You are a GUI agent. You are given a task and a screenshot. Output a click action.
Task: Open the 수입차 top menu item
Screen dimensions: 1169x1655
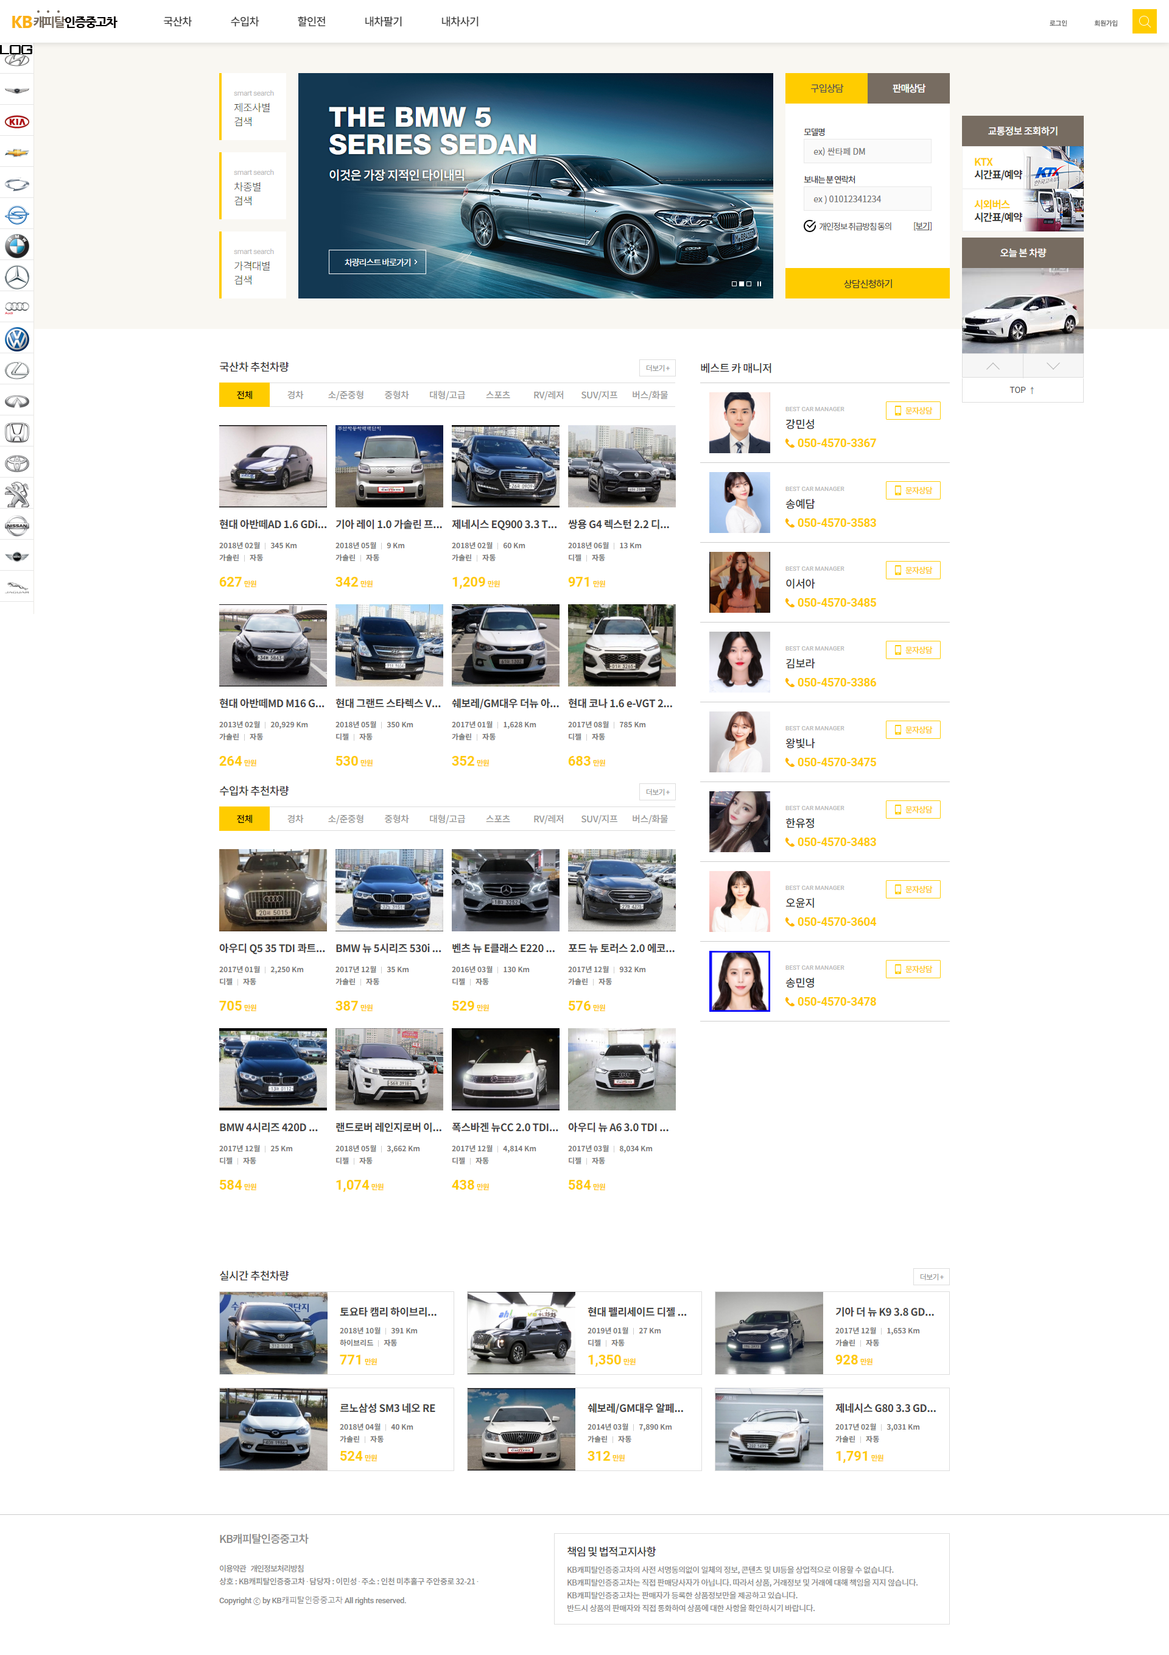(x=244, y=22)
